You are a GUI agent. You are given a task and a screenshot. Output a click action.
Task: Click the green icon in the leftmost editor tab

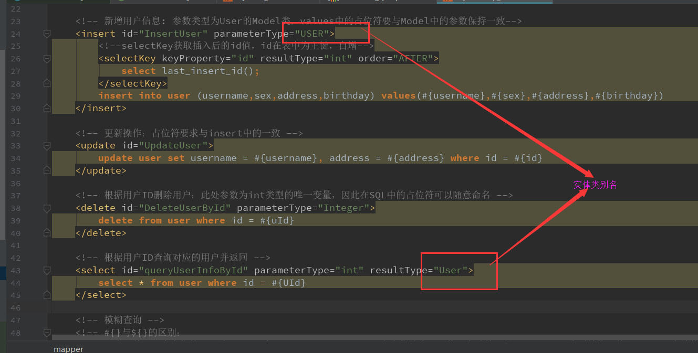click(x=18, y=2)
